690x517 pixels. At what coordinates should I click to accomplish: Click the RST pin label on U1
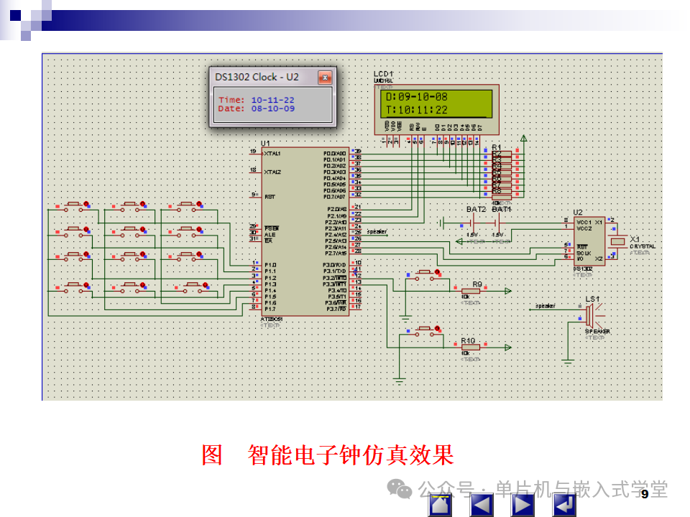click(270, 197)
